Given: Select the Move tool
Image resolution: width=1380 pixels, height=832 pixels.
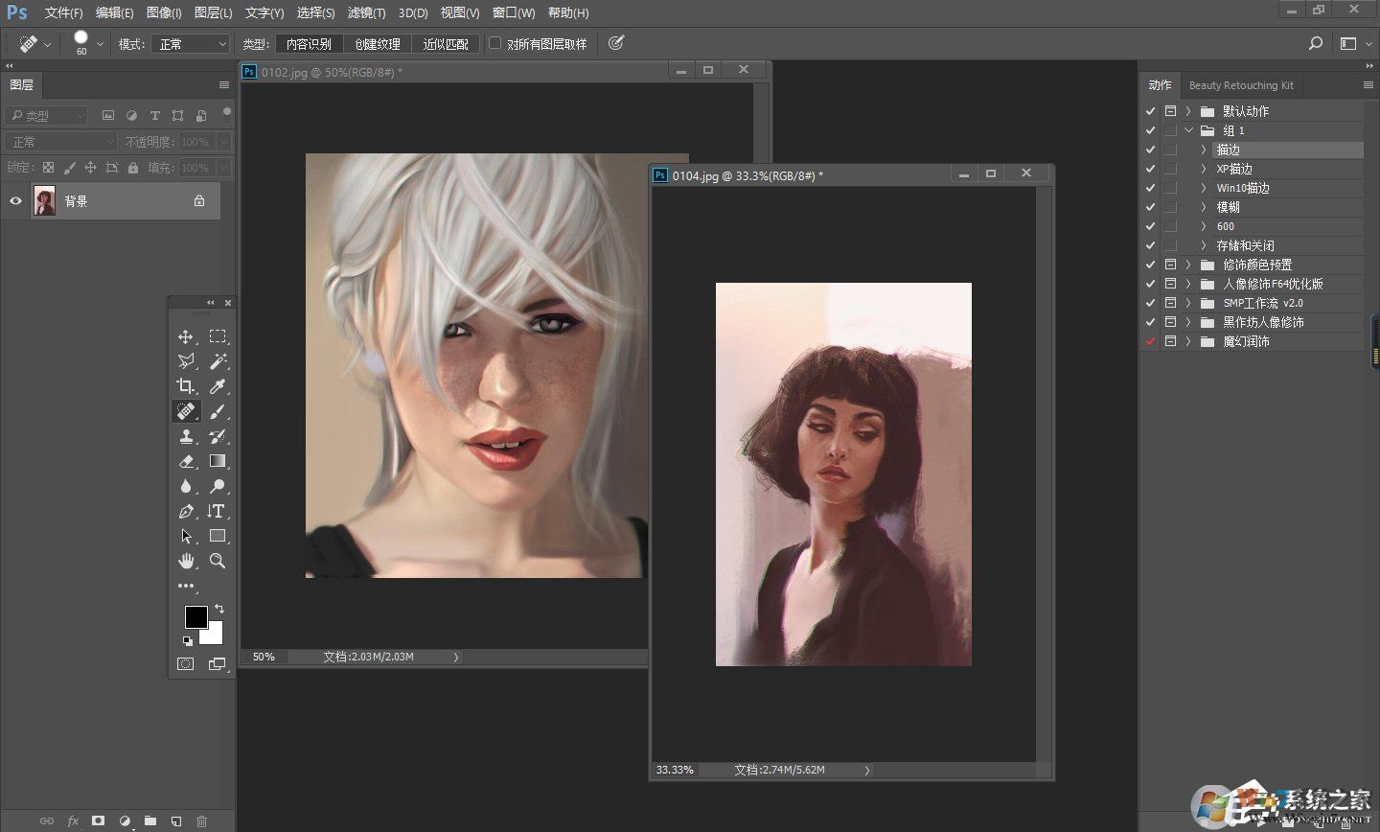Looking at the screenshot, I should point(186,336).
